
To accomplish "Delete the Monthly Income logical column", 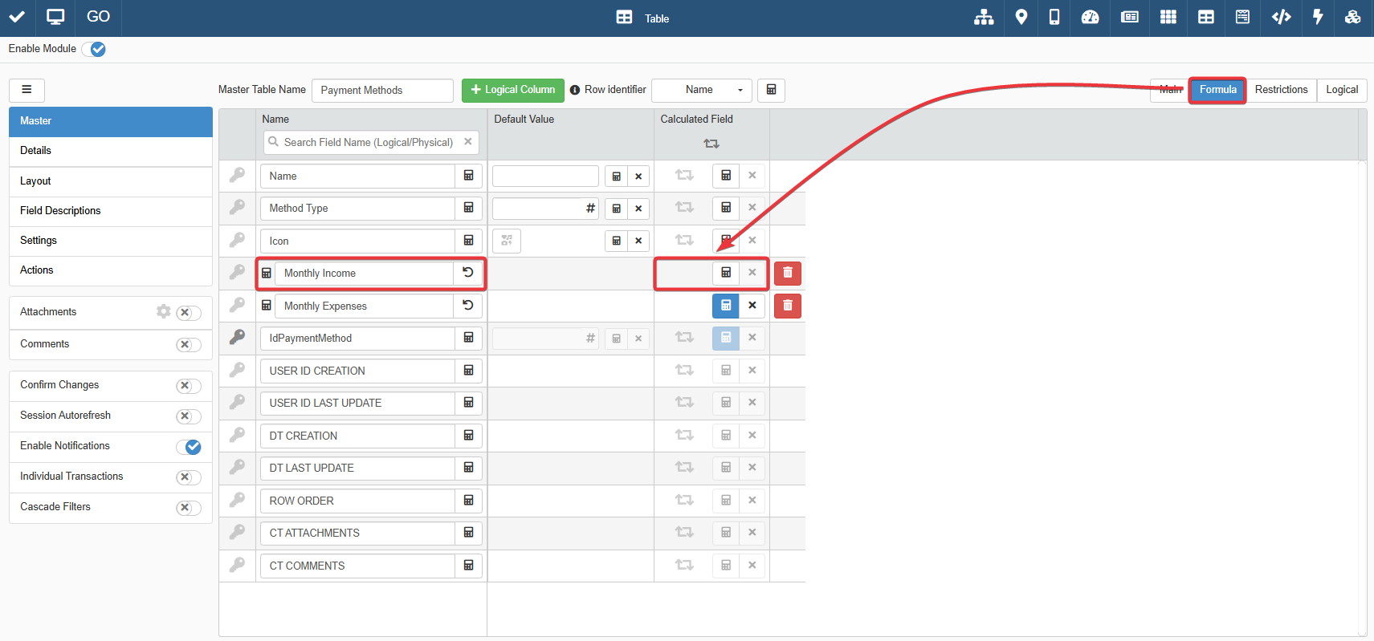I will (x=788, y=273).
